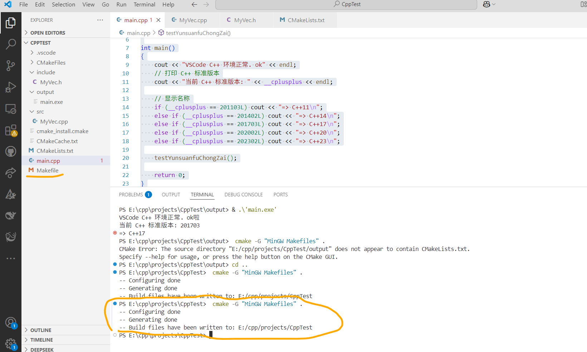Switch to the CMakeLists.txt editor tab
This screenshot has height=352, width=587.
pyautogui.click(x=305, y=20)
